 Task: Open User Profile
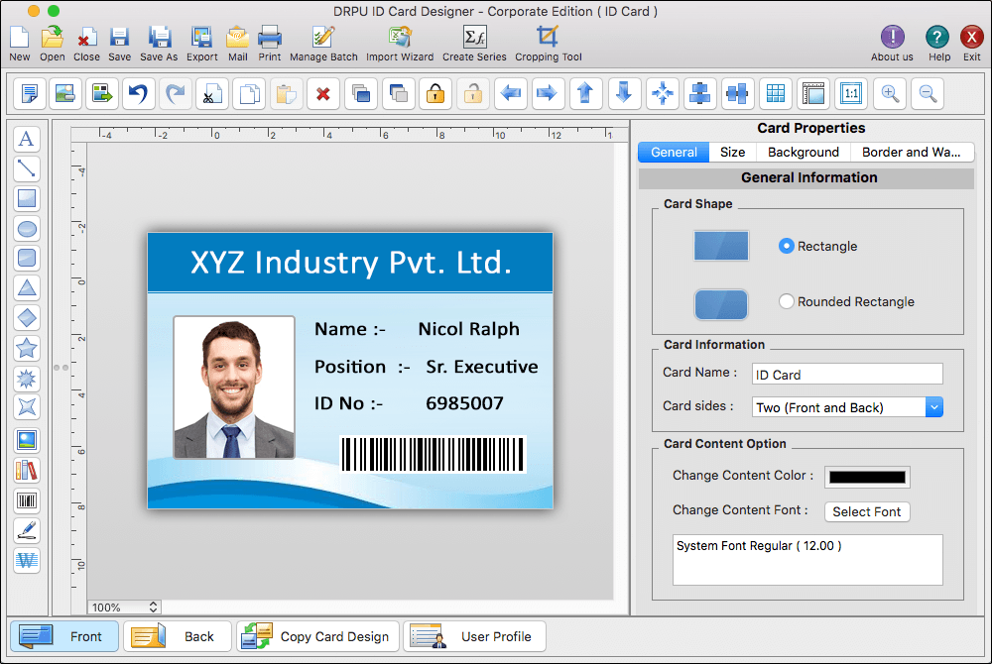point(474,636)
